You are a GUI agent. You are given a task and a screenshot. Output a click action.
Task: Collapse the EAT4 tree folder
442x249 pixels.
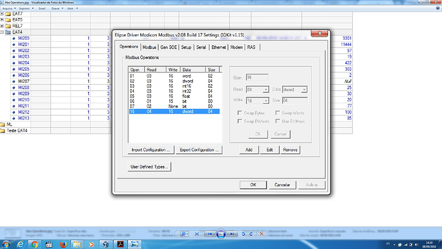(x=2, y=32)
